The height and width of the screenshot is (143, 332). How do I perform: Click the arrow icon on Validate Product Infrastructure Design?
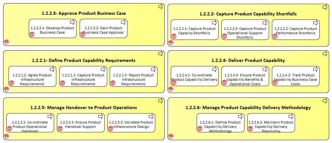[151, 116]
